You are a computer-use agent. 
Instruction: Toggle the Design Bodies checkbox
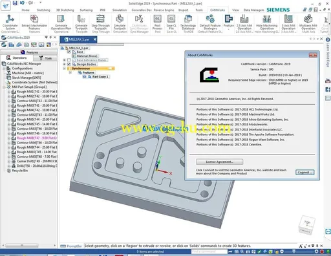pos(69,64)
